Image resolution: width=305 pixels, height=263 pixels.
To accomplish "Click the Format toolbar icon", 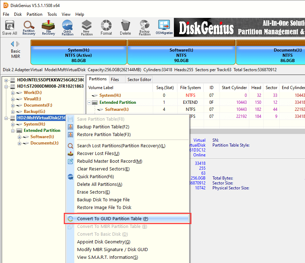I will click(x=106, y=27).
